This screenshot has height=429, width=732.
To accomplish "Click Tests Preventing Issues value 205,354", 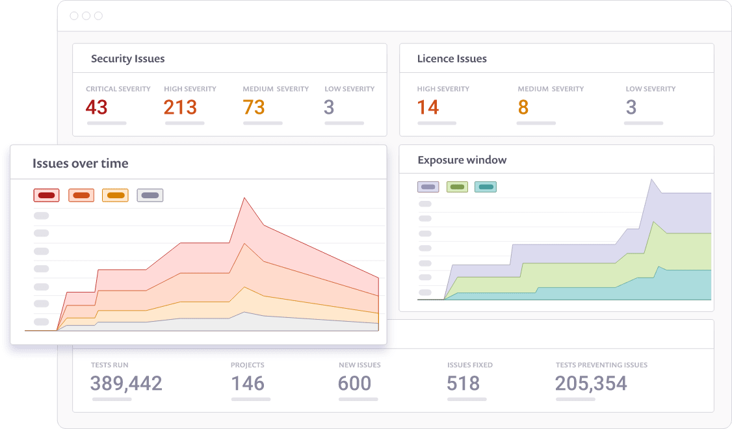I will tap(591, 383).
